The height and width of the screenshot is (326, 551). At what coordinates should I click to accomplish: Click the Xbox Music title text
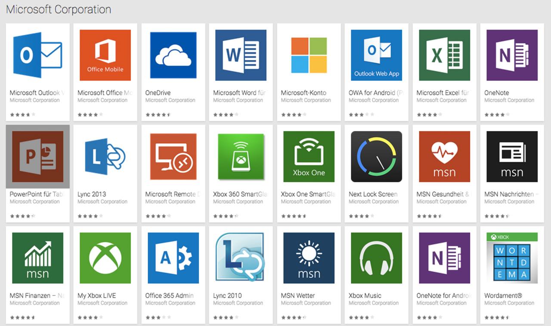pos(365,295)
